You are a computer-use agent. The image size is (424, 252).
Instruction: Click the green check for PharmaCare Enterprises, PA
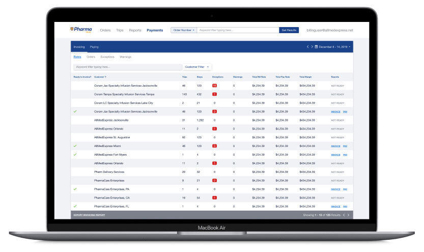click(x=75, y=189)
